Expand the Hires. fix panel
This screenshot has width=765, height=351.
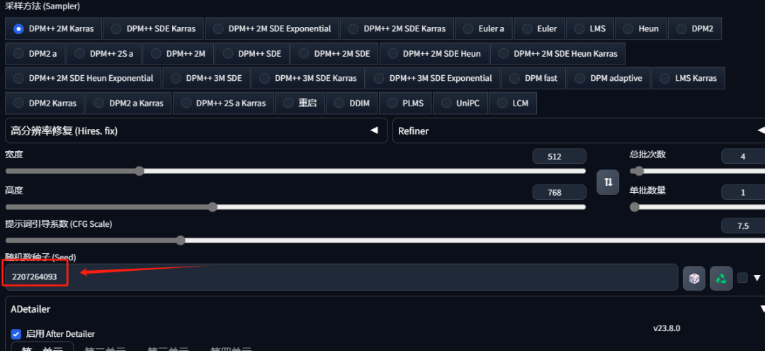coord(196,131)
